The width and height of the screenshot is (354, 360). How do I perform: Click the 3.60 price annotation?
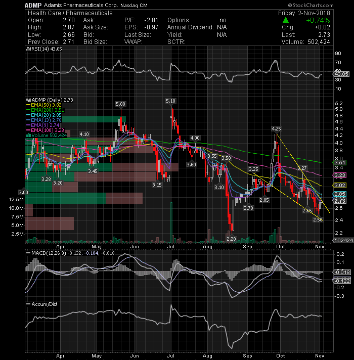click(x=191, y=165)
